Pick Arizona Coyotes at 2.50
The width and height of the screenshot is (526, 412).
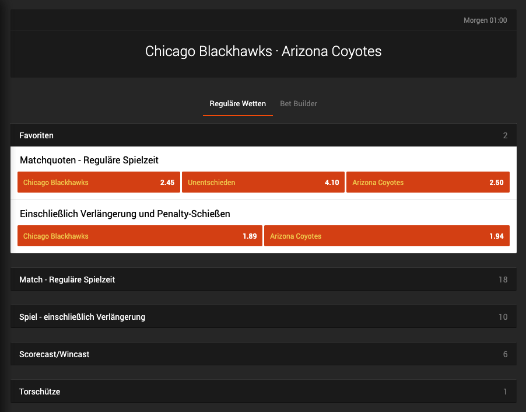(427, 182)
